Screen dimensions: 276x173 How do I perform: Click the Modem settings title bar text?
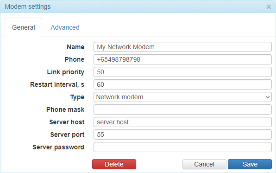pyautogui.click(x=28, y=6)
